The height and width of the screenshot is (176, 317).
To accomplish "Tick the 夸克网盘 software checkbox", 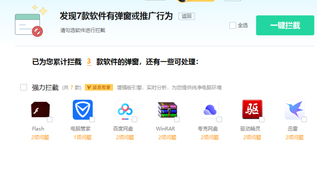I will (x=219, y=120).
